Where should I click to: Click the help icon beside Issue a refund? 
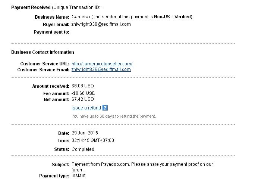point(105,108)
